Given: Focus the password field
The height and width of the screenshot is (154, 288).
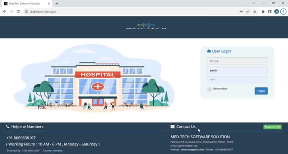Looking at the screenshot, I should coord(237,80).
